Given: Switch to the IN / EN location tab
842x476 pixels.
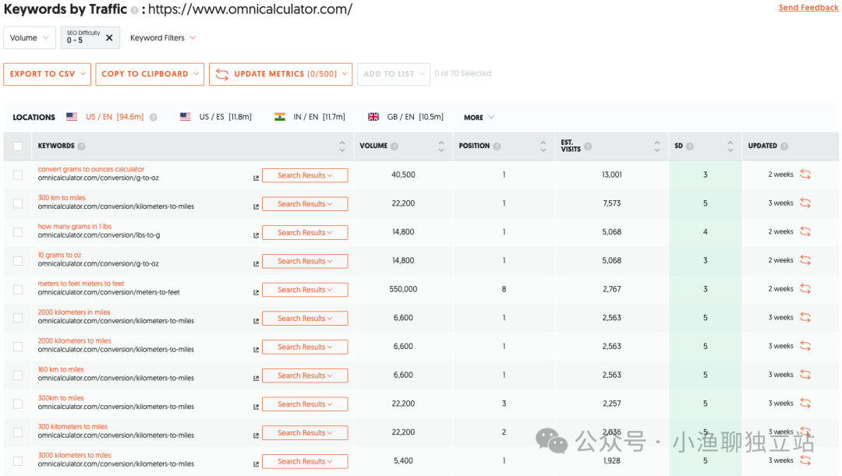Looking at the screenshot, I should coord(310,117).
